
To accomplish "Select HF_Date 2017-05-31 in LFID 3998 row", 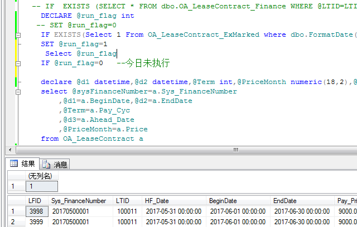I will point(174,211).
